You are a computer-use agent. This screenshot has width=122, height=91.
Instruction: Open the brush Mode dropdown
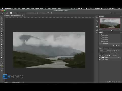[21, 13]
